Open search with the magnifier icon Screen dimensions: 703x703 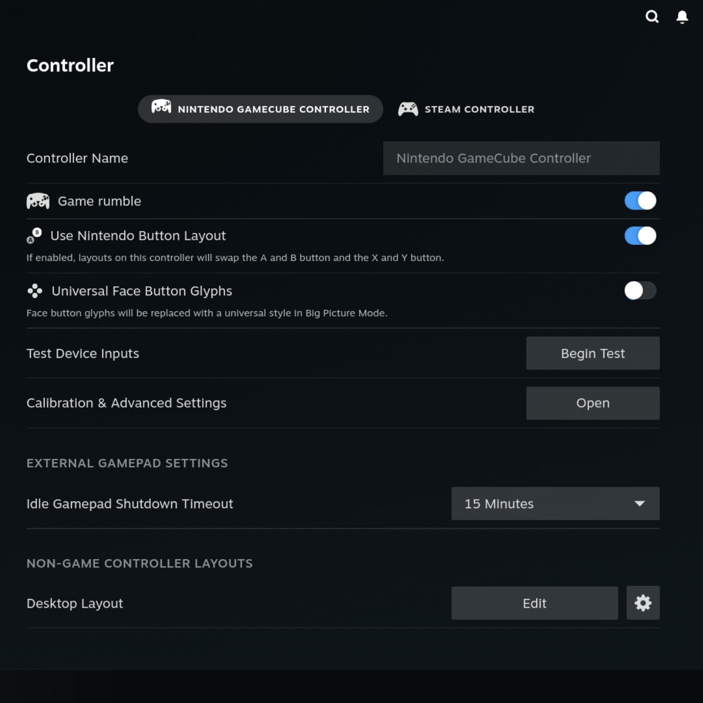point(652,17)
